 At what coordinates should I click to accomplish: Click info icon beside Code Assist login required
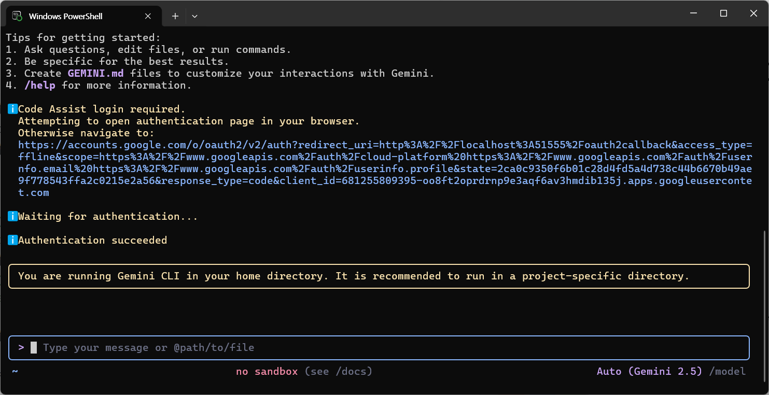[12, 109]
